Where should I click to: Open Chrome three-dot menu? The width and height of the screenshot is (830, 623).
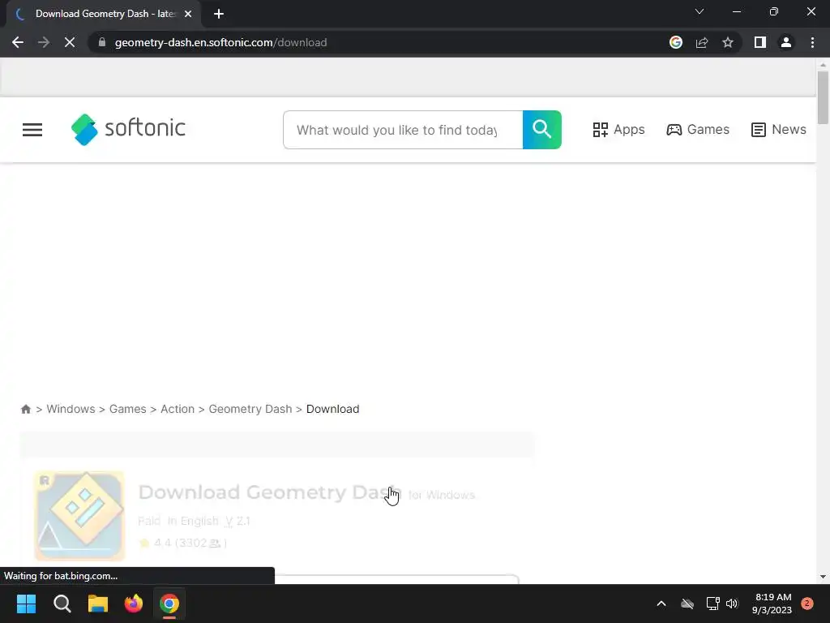(x=812, y=42)
